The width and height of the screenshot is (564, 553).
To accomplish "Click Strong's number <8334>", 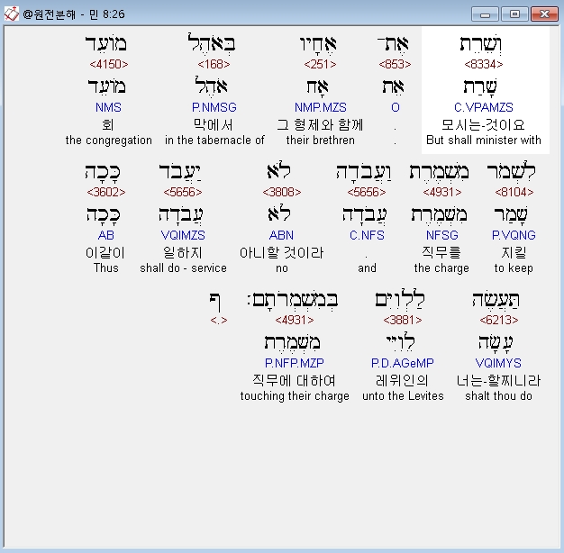I will (x=484, y=64).
